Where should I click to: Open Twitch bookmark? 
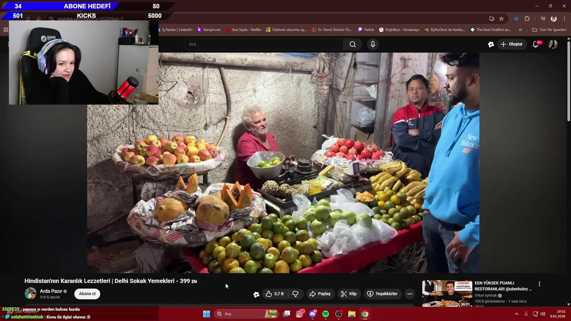click(366, 30)
